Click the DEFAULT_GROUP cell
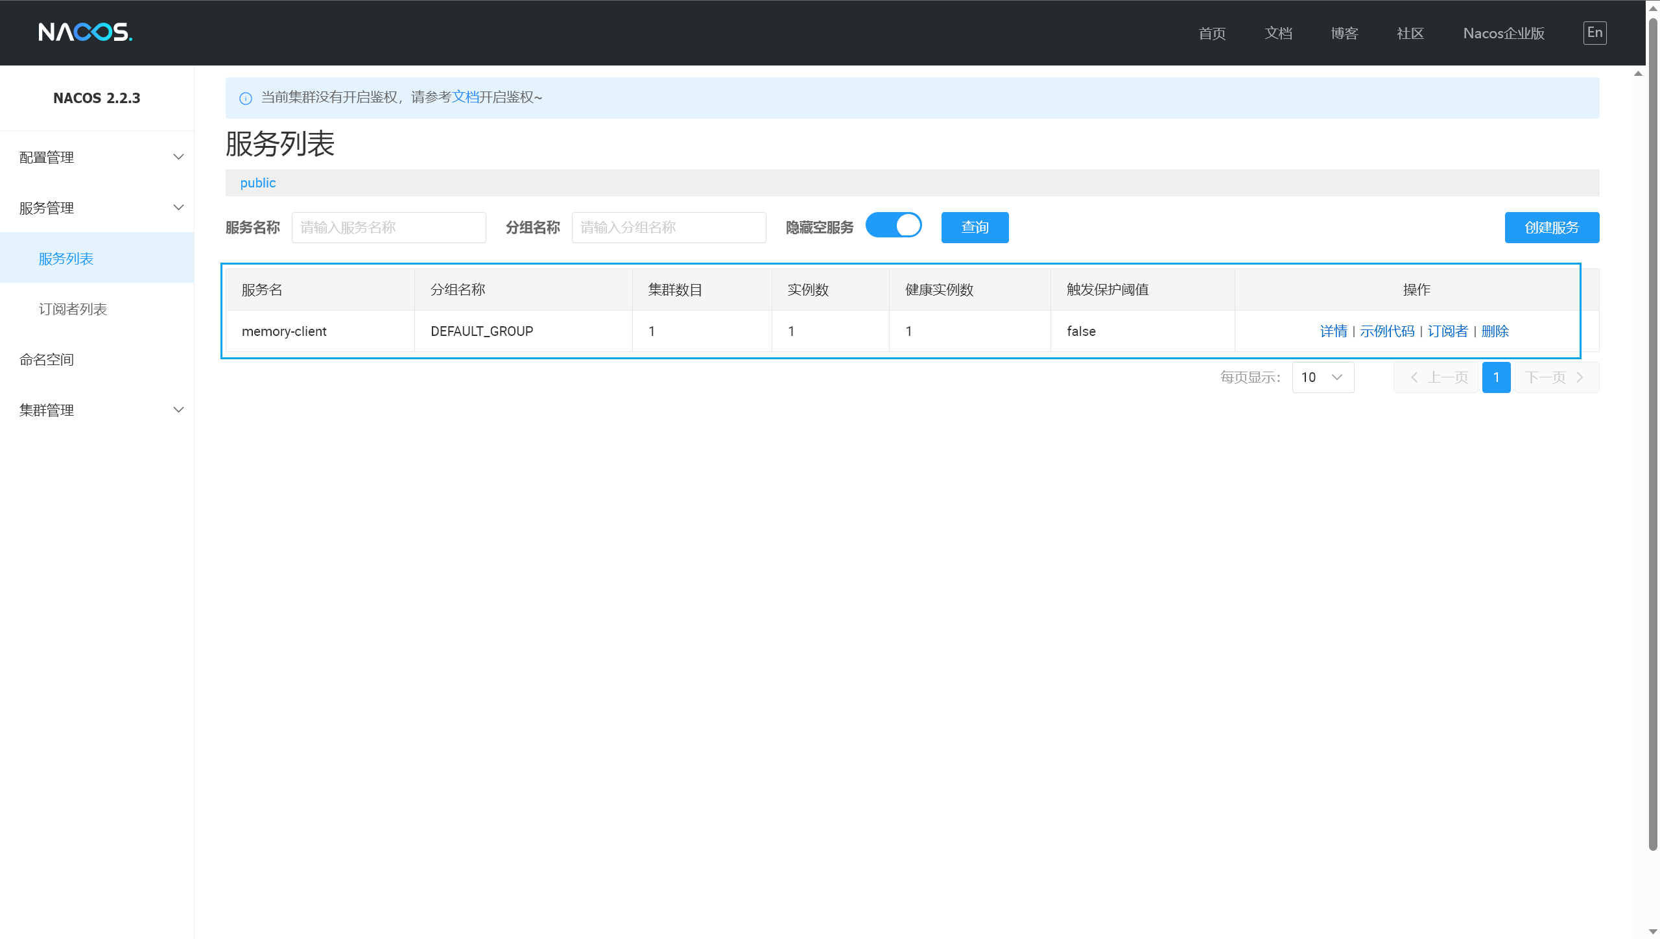 click(x=523, y=331)
